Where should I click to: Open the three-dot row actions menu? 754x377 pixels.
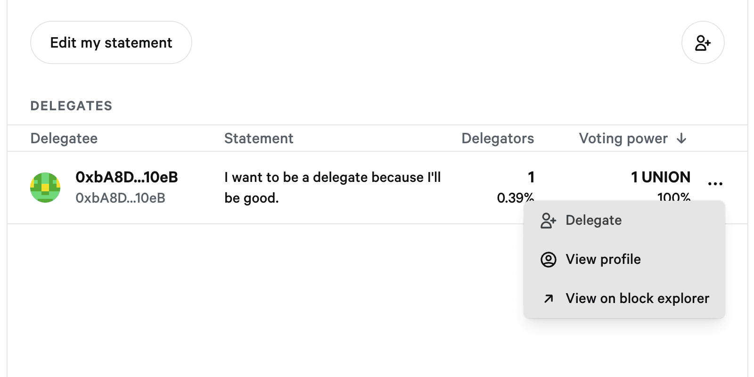pos(715,184)
